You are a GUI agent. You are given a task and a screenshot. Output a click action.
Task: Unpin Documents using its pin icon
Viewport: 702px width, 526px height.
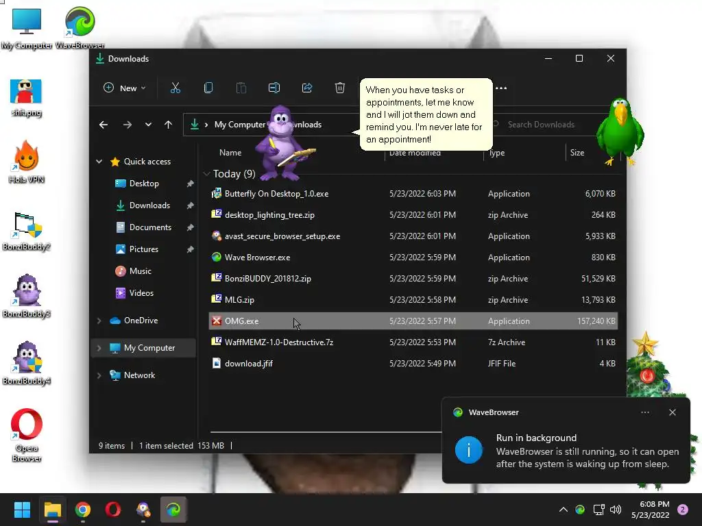tap(191, 227)
